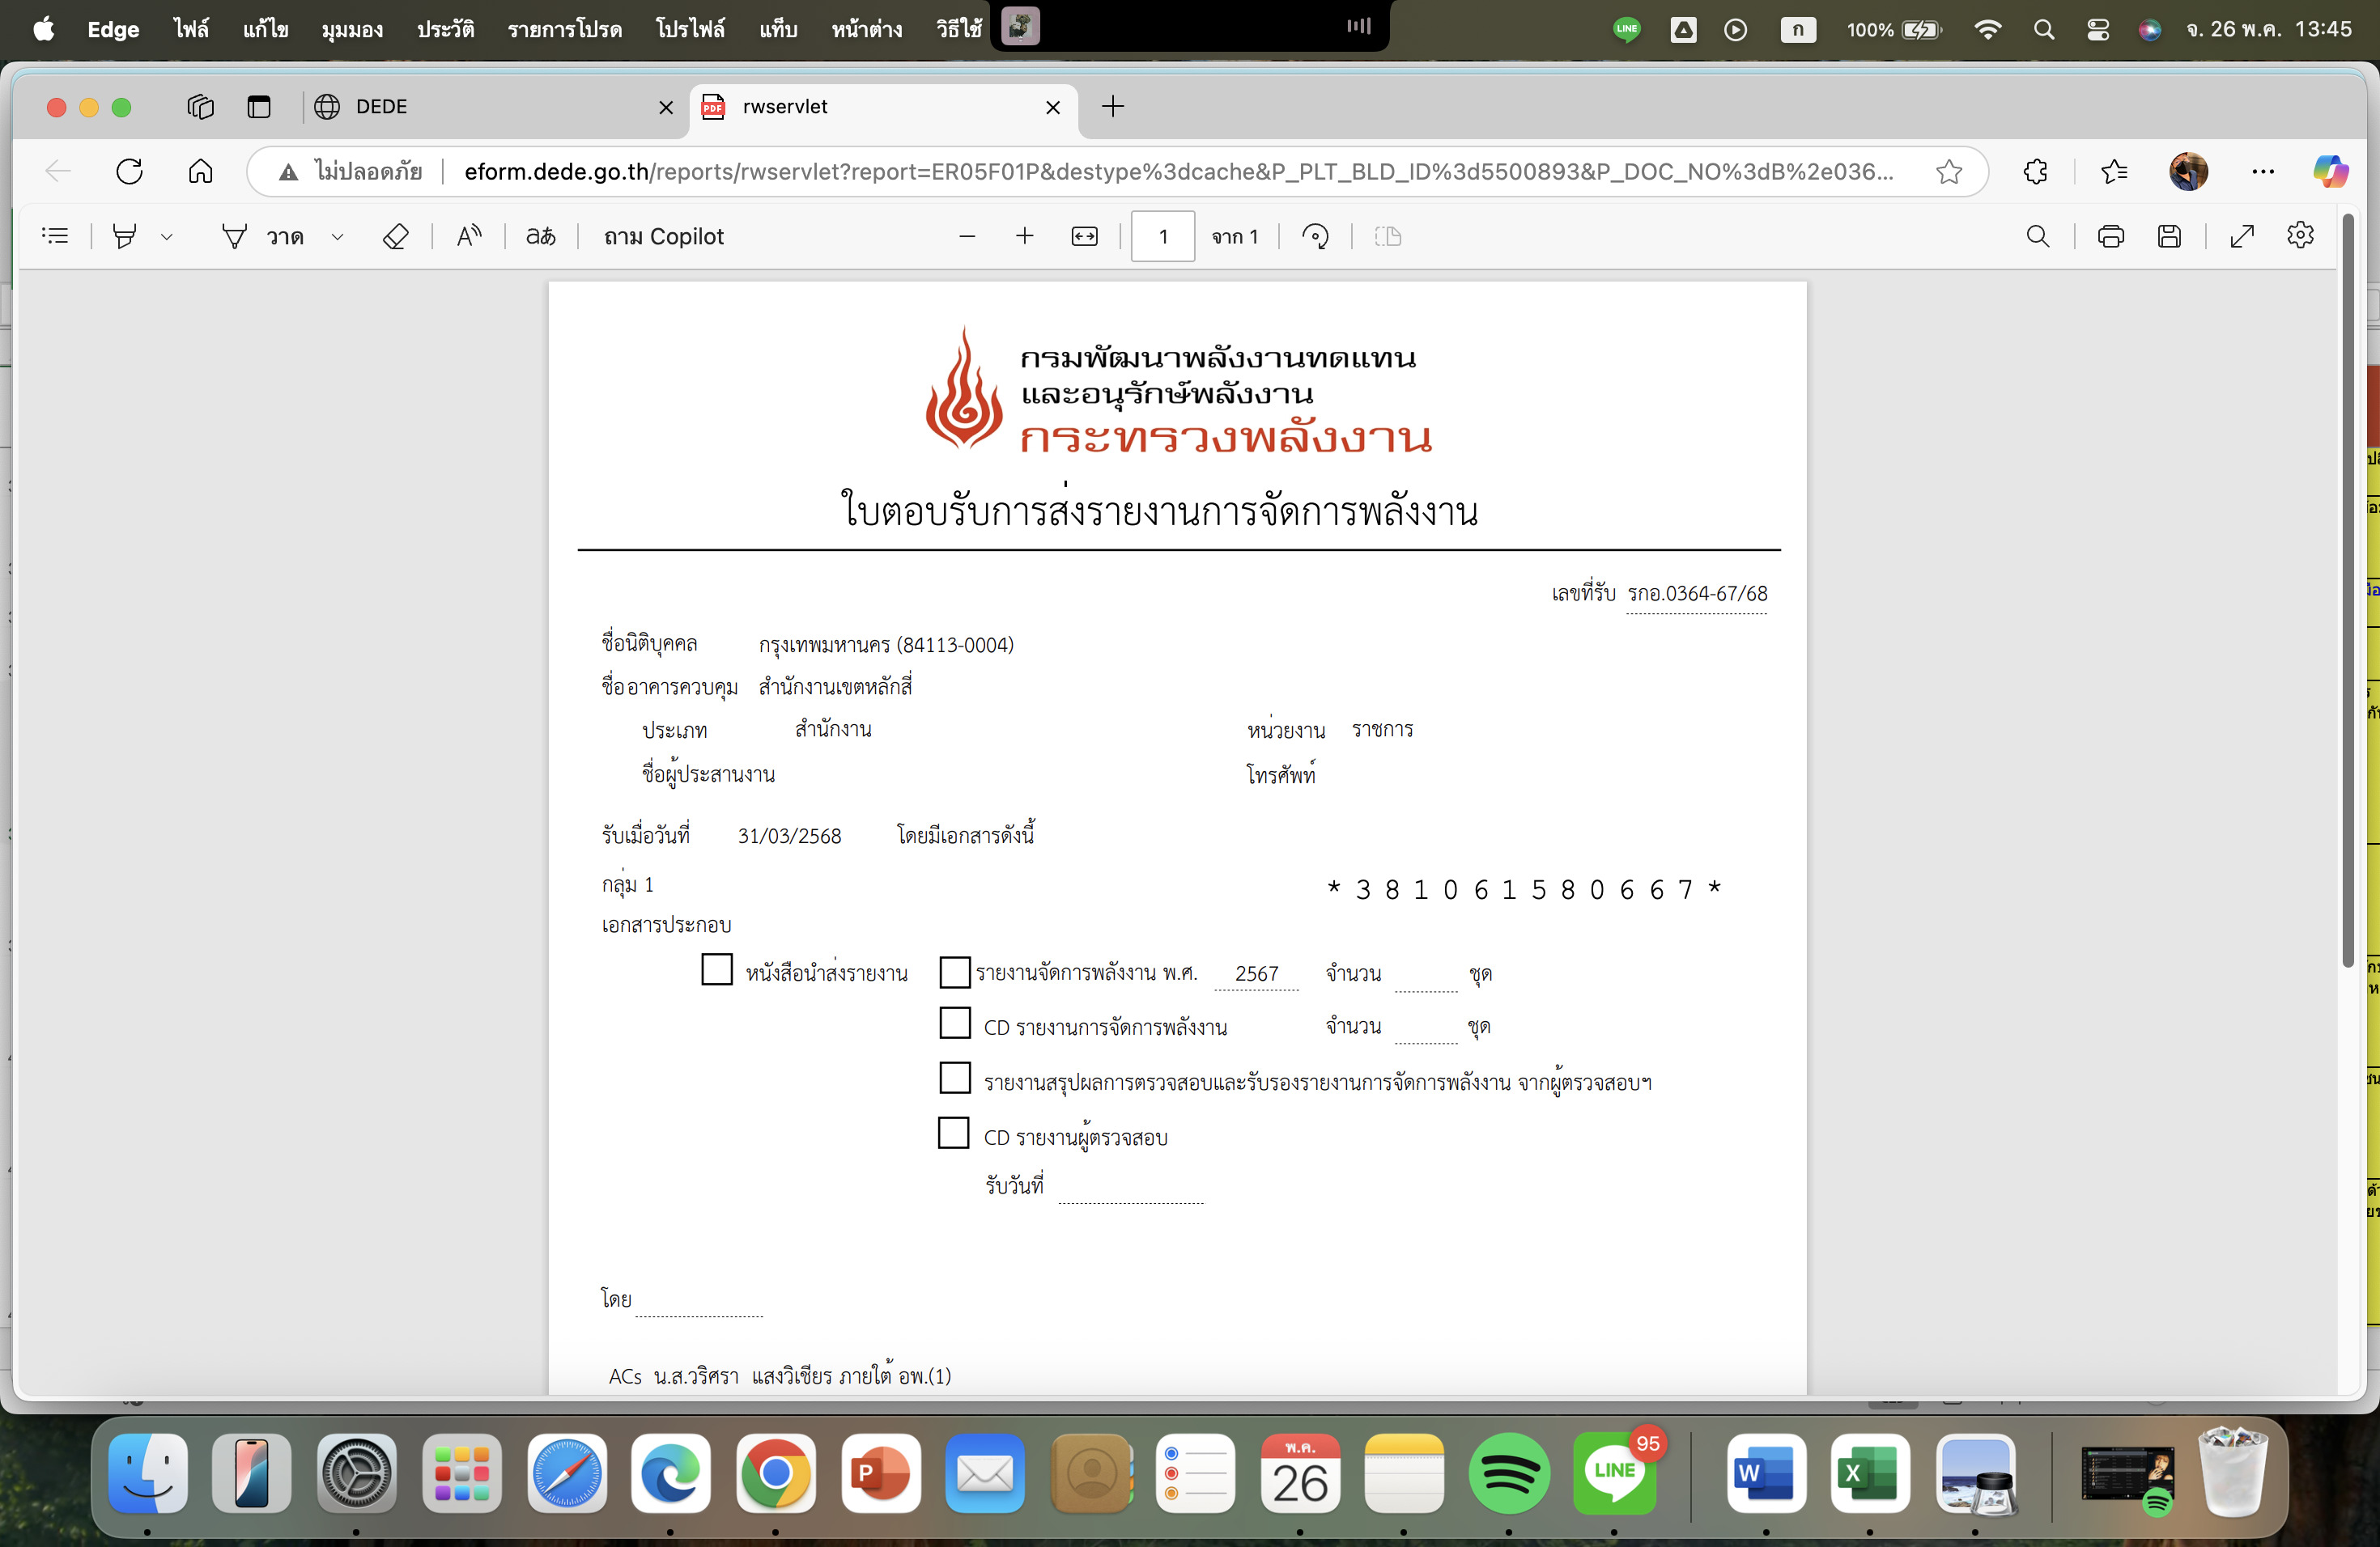Reload the current page

(129, 171)
